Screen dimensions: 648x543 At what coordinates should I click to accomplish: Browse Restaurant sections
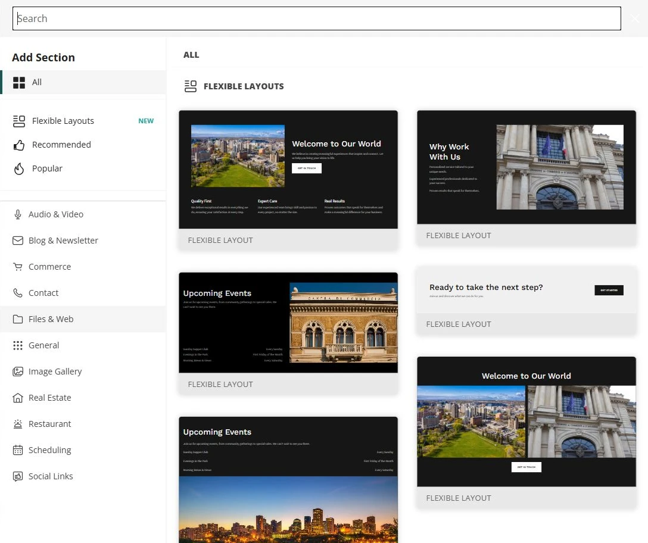click(x=83, y=424)
